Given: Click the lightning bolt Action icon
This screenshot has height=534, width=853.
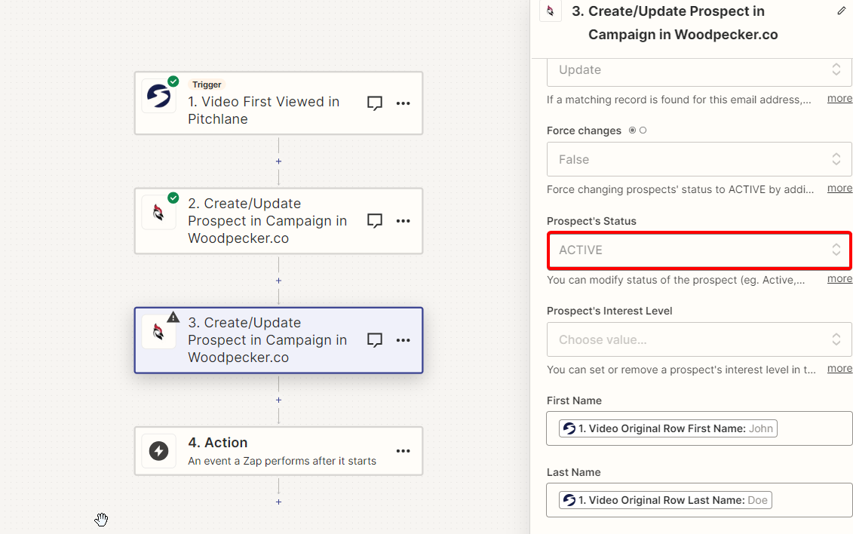Looking at the screenshot, I should (x=159, y=451).
